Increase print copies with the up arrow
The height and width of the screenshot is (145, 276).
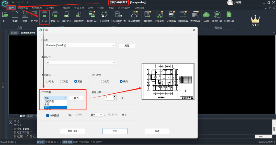click(x=114, y=97)
